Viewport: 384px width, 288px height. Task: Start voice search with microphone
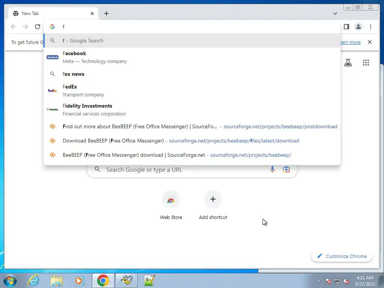pos(272,169)
